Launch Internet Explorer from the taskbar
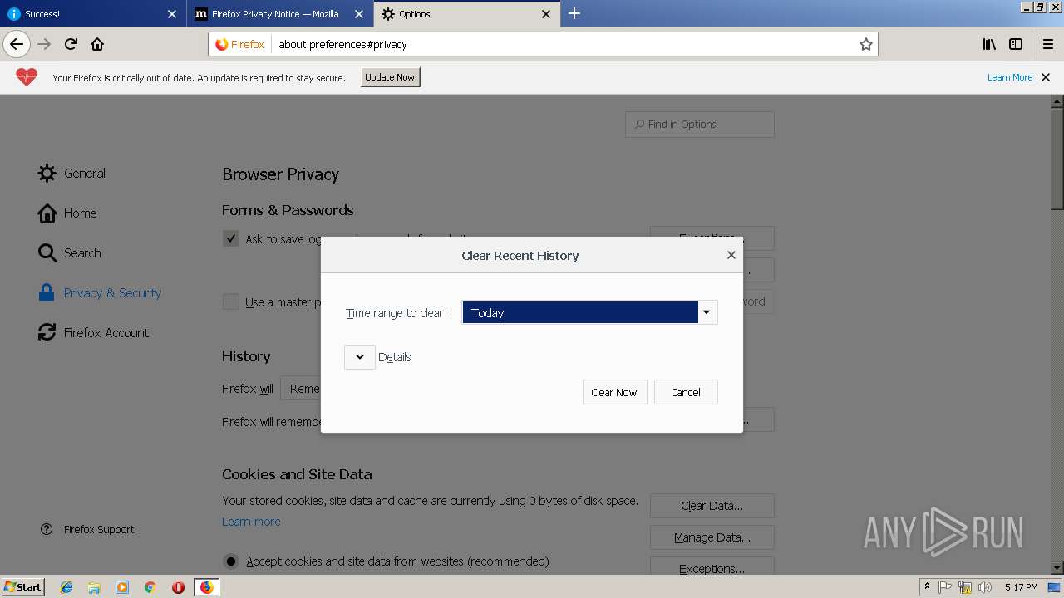This screenshot has height=598, width=1064. [66, 587]
